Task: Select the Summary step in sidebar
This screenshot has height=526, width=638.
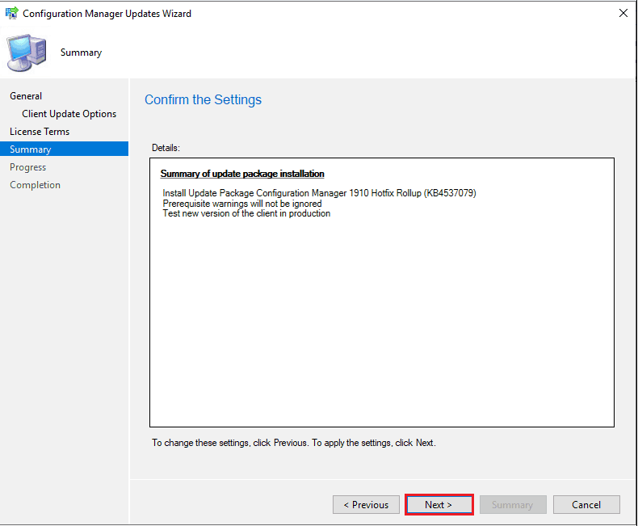Action: [65, 149]
